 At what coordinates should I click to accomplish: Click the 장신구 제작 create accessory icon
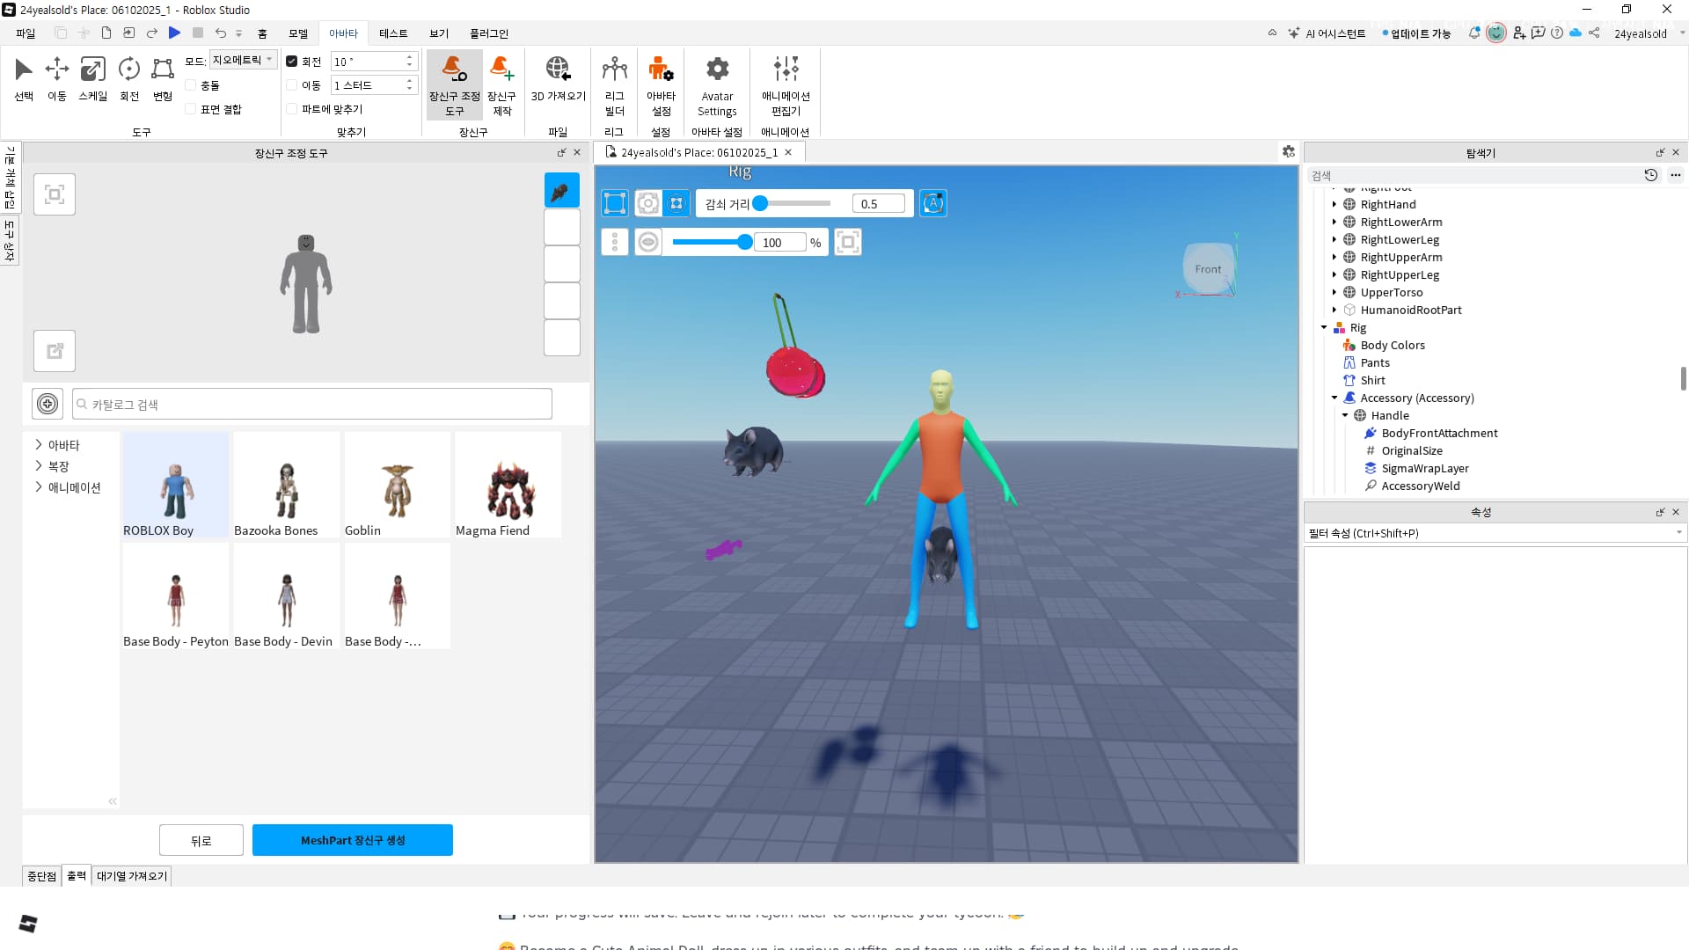pos(502,84)
